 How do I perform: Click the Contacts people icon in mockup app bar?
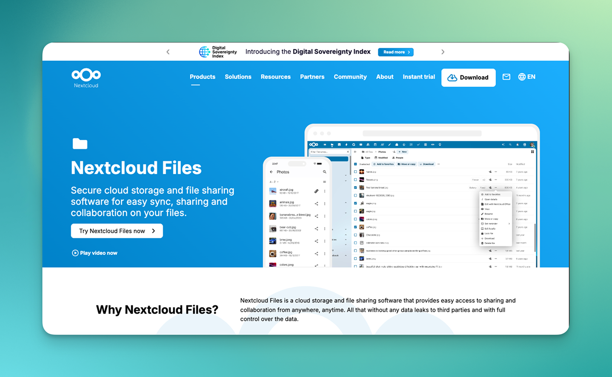[368, 145]
